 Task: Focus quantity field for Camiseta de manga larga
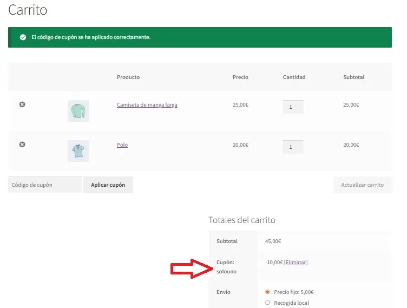tap(293, 107)
